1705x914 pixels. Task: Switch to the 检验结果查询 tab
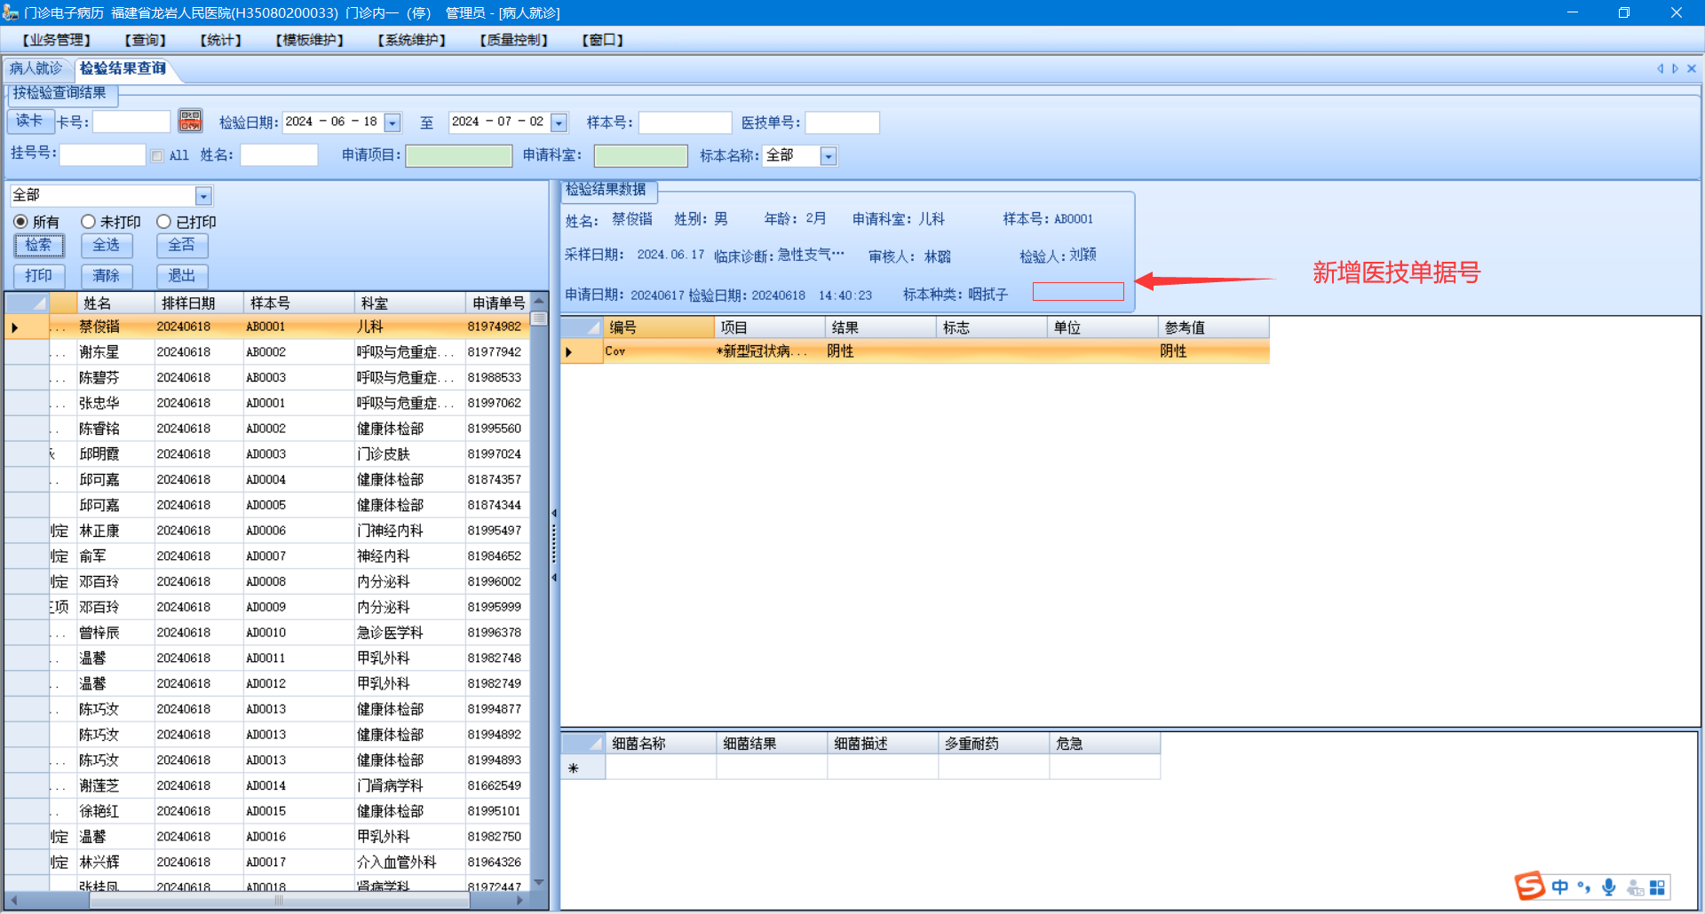tap(123, 68)
